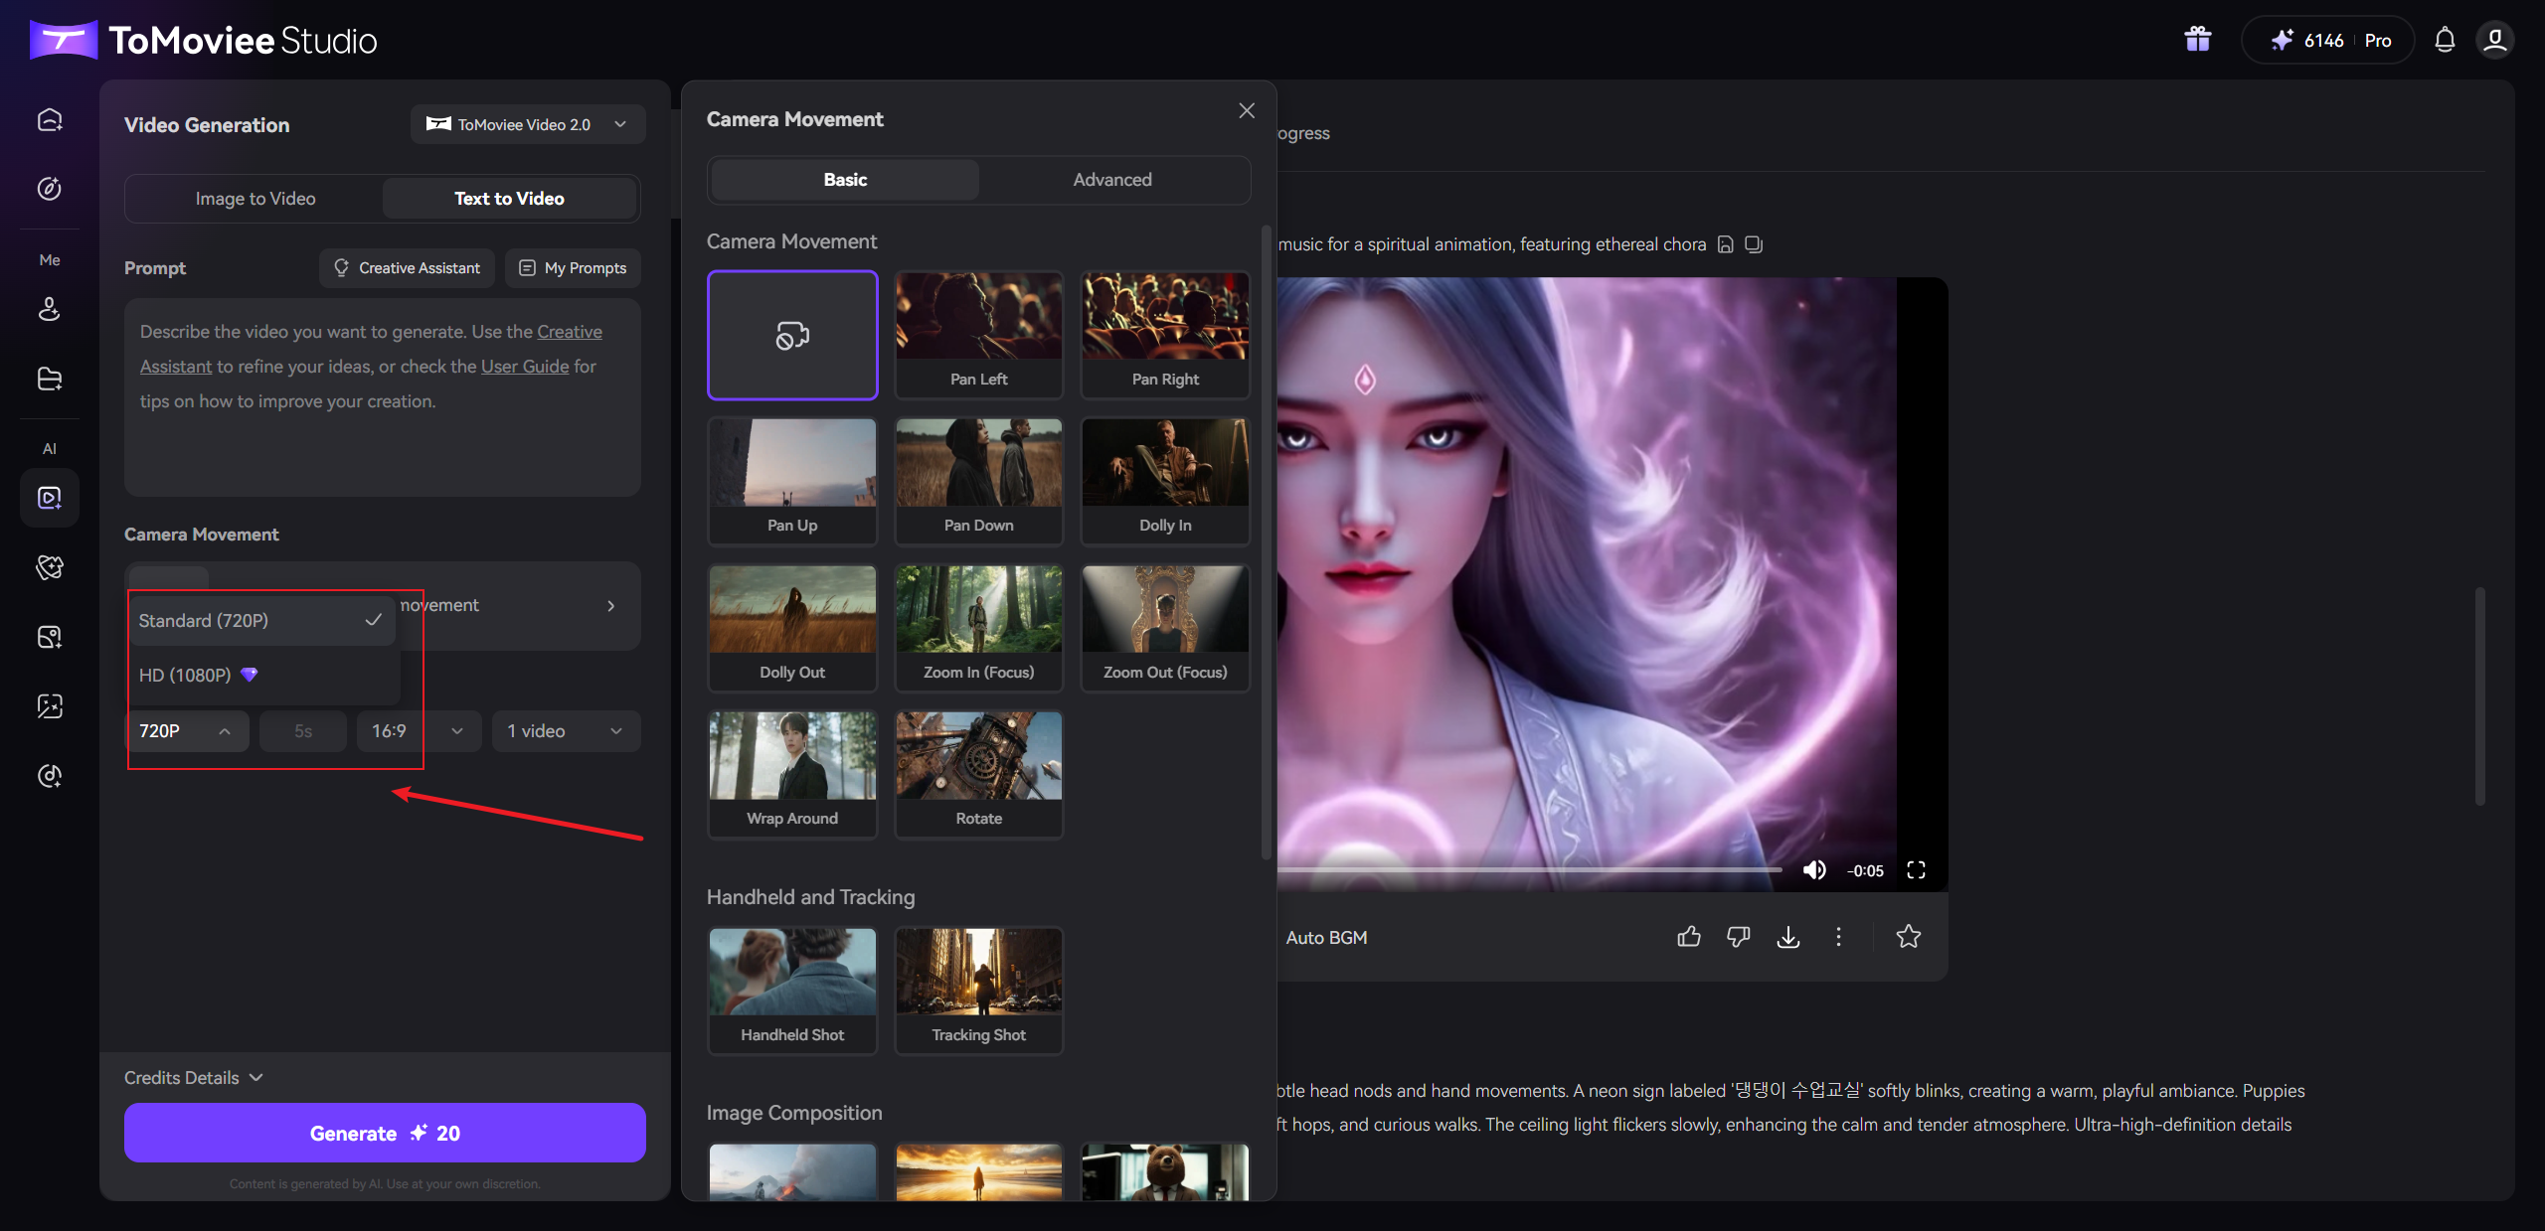This screenshot has width=2545, height=1231.
Task: Choose the Pan Up camera movement
Action: point(792,481)
